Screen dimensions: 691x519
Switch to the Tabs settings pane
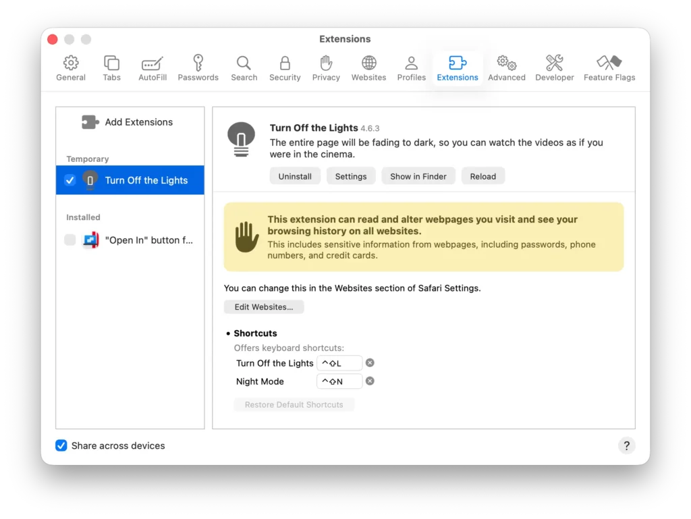(111, 68)
